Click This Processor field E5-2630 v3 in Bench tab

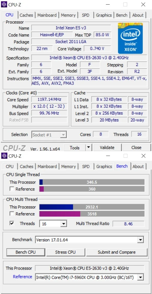(89, 268)
